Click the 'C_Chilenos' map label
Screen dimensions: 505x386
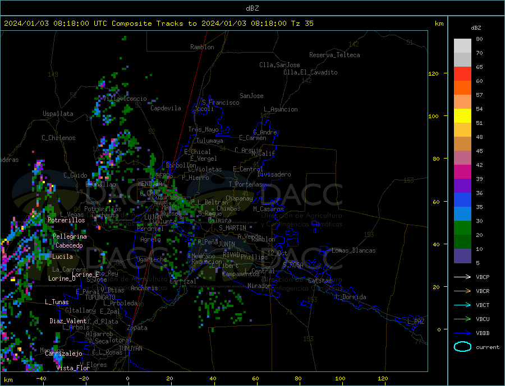58,138
